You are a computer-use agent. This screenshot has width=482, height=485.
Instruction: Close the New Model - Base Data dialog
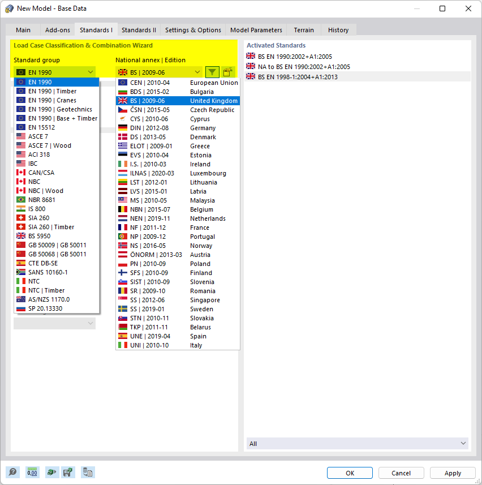[x=468, y=8]
